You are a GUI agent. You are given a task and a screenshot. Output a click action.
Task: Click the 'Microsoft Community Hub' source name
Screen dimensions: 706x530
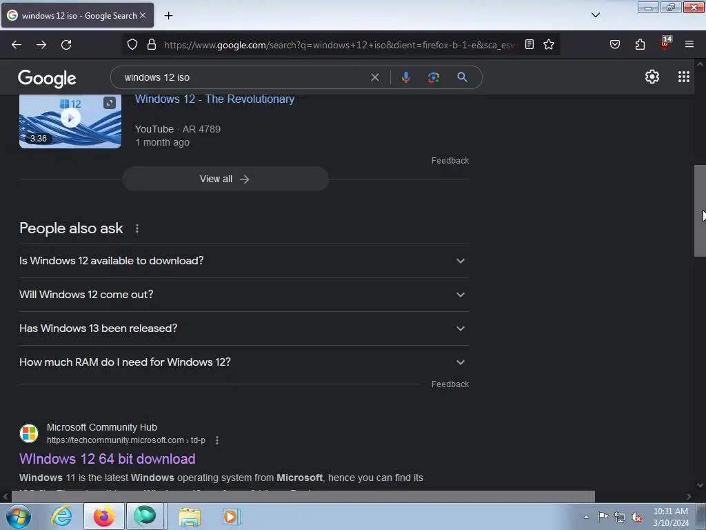point(102,427)
